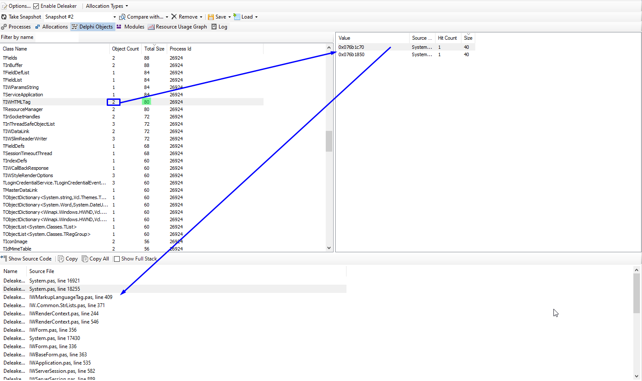Click the Save floppy disk icon
The height and width of the screenshot is (381, 642).
click(211, 17)
